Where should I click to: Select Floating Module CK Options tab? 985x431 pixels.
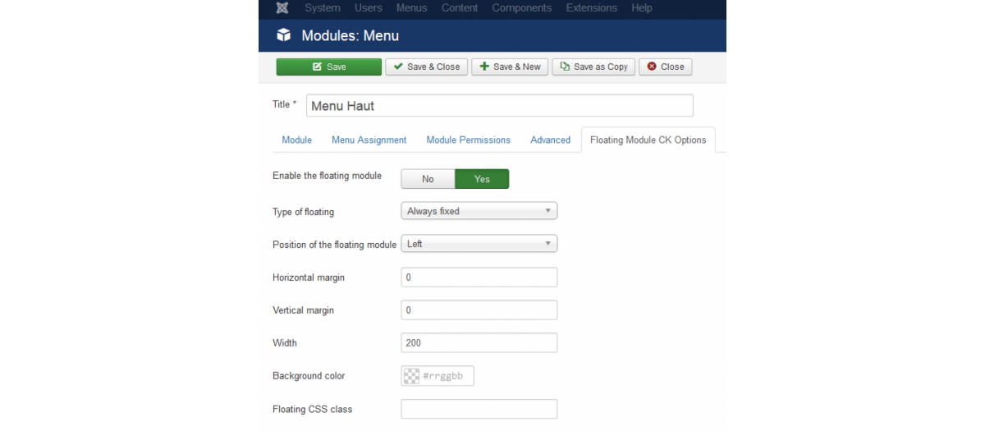point(648,140)
